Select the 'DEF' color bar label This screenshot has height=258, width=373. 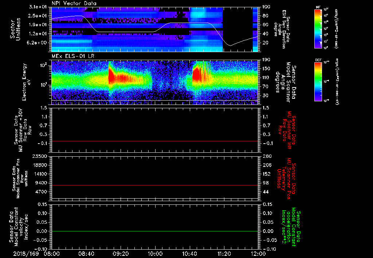[x=318, y=60]
